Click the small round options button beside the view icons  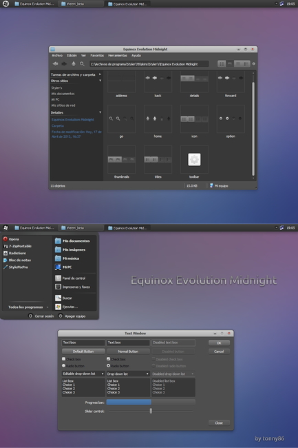(x=253, y=64)
